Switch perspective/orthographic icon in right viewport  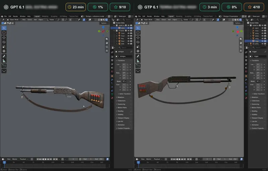241,51
